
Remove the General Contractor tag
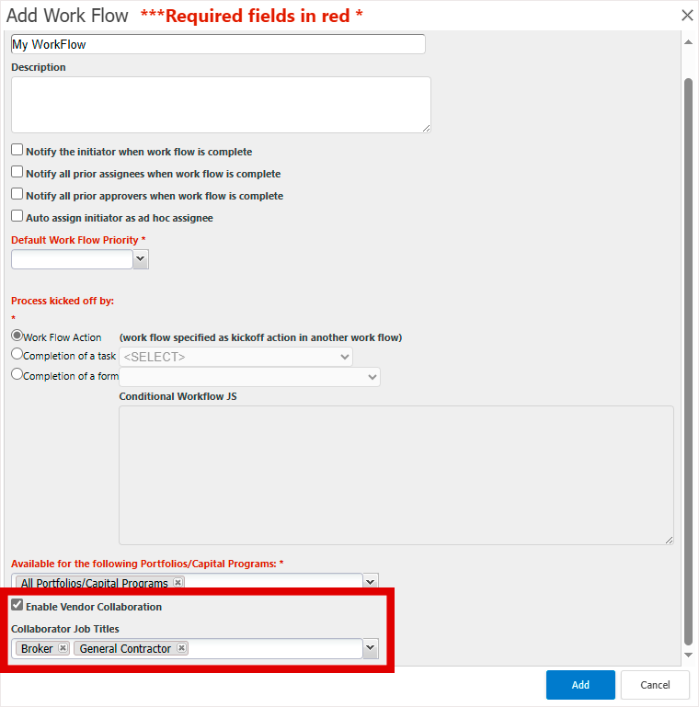[x=181, y=648]
